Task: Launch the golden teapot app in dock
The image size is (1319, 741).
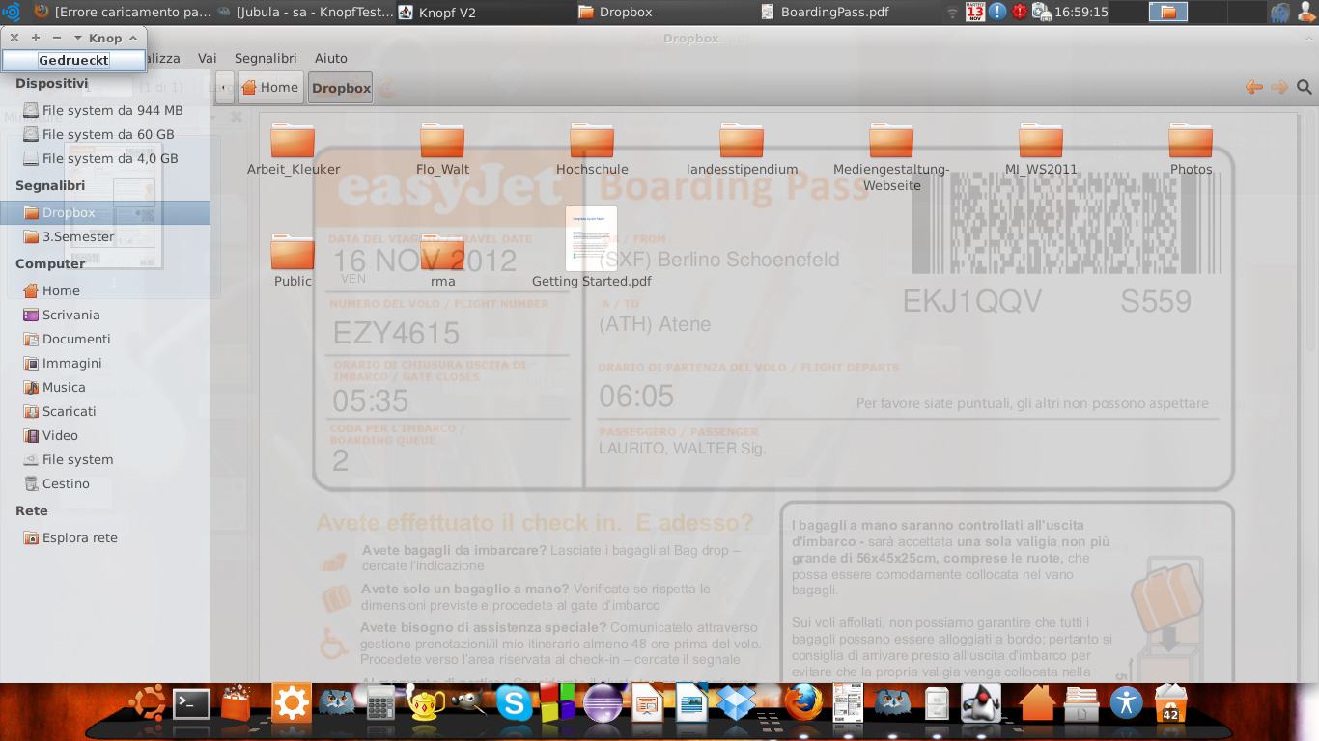Action: coord(426,703)
